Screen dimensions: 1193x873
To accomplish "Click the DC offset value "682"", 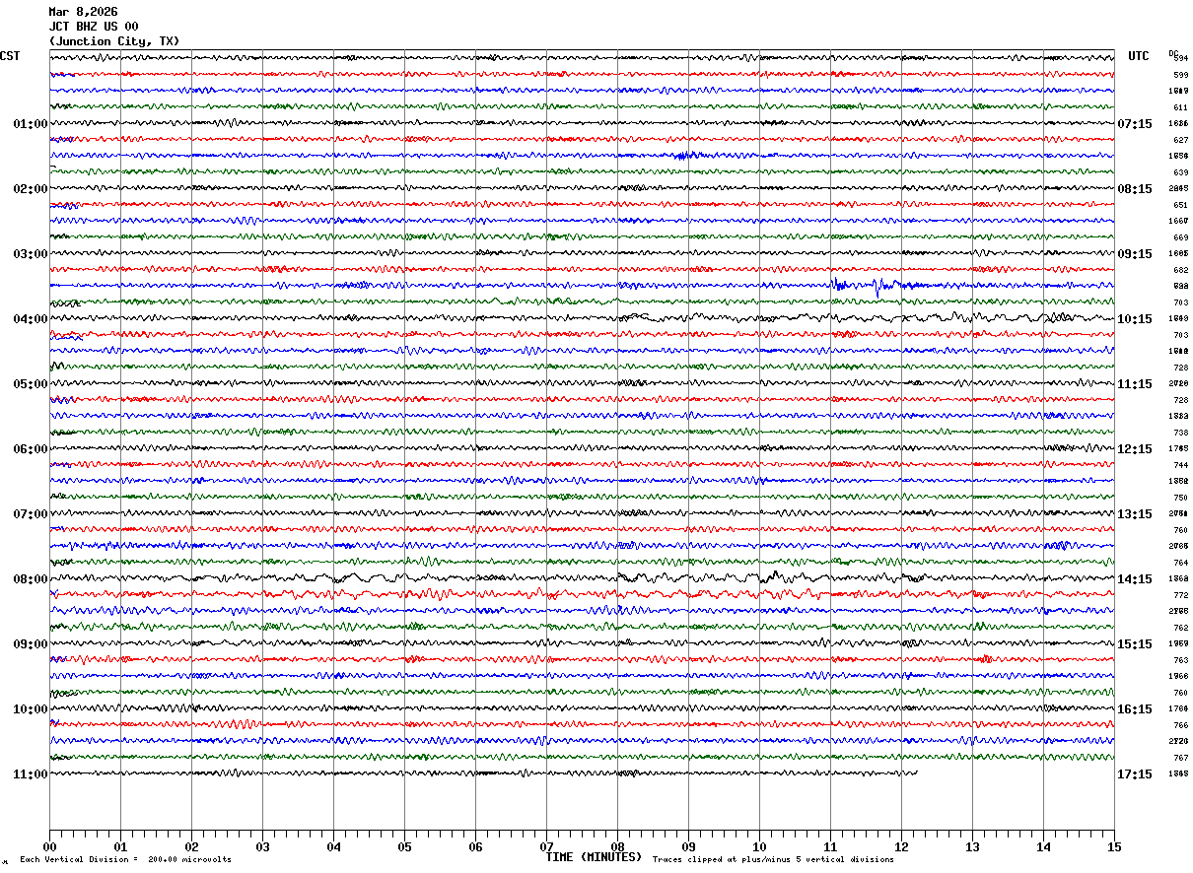I will (x=1180, y=270).
